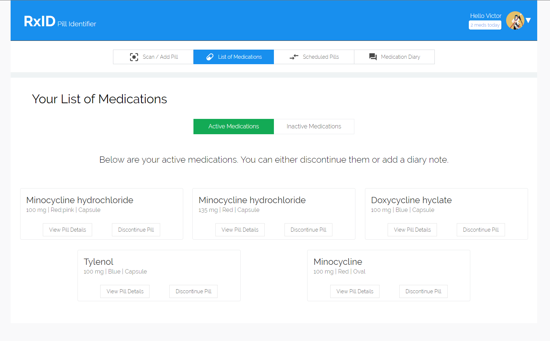
Task: Discontinue the Tylenol pill
Action: click(193, 291)
